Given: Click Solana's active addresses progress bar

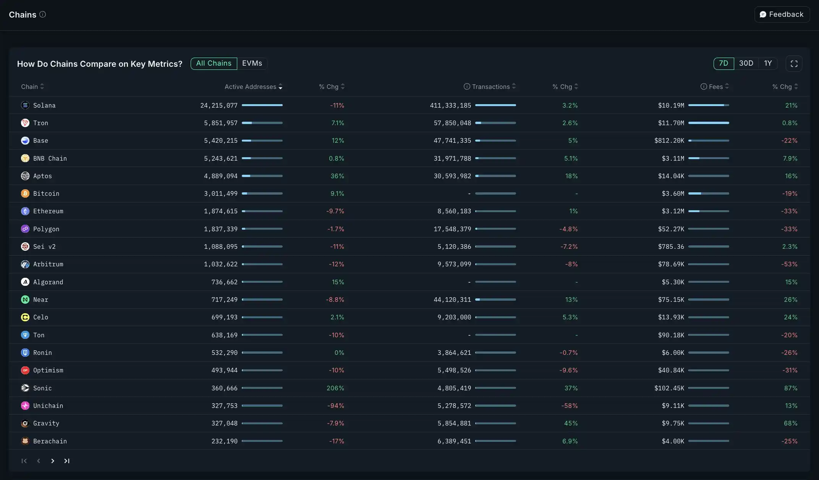Looking at the screenshot, I should click(x=262, y=105).
